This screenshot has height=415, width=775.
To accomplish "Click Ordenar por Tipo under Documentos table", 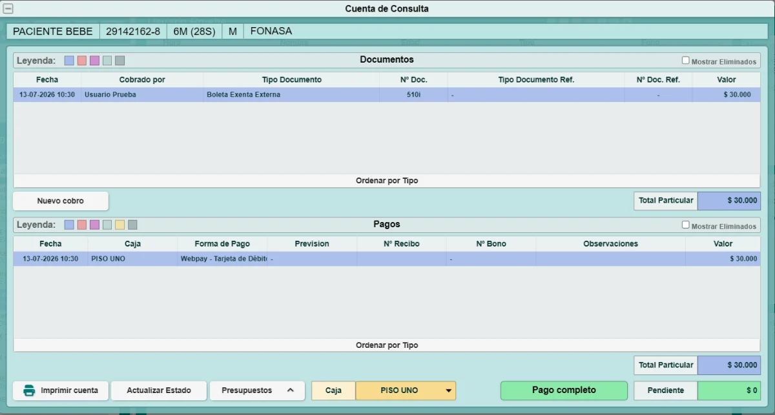I will (387, 181).
